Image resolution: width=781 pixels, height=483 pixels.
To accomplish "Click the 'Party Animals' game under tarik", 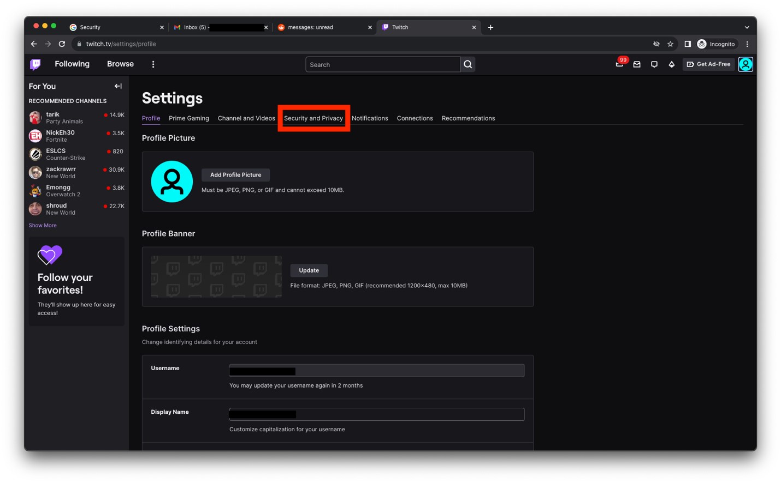I will 64,122.
